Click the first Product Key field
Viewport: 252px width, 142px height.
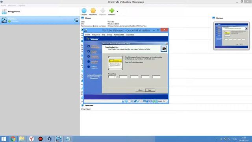[112, 77]
